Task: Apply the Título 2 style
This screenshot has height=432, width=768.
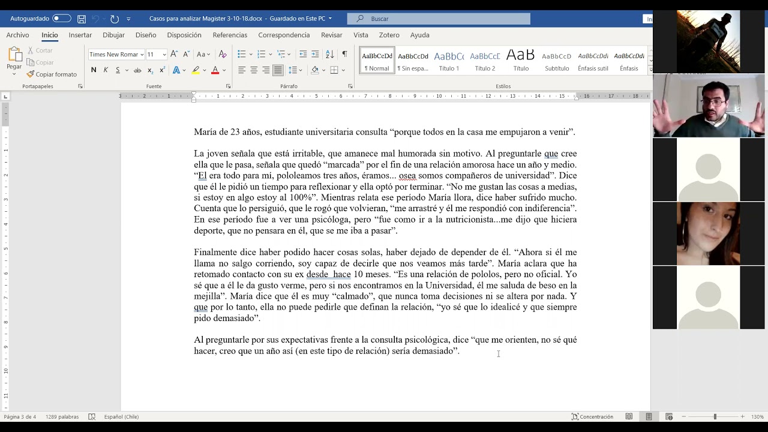Action: tap(485, 61)
